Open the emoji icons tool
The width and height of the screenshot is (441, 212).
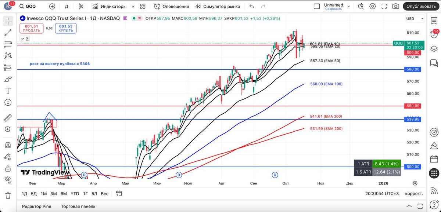coord(8,102)
